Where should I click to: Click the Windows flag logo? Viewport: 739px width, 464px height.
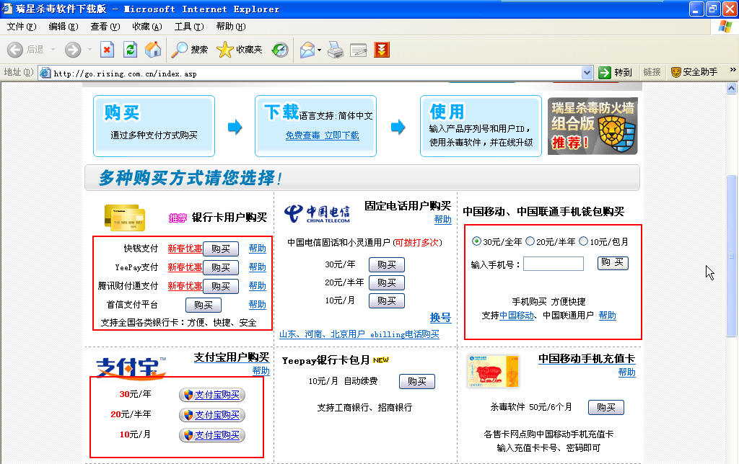coord(725,27)
